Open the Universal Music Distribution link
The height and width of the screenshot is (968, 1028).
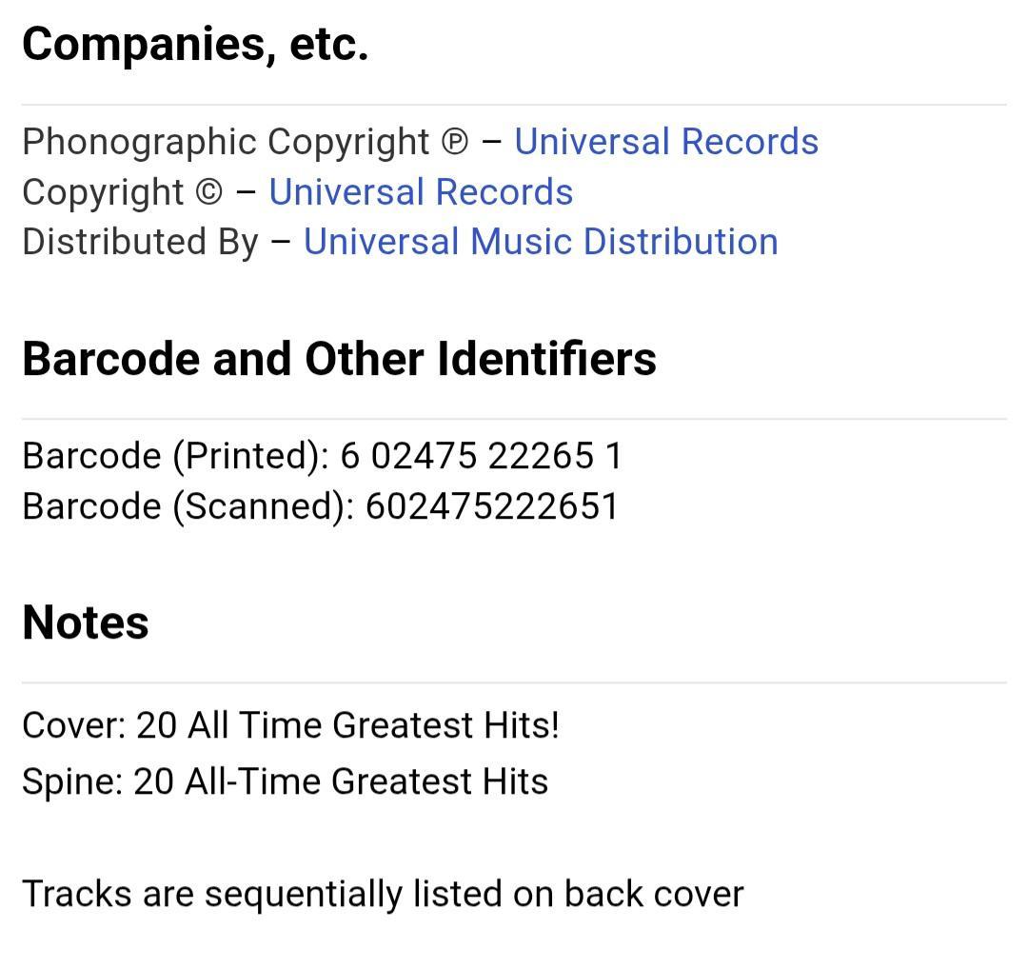coord(541,242)
